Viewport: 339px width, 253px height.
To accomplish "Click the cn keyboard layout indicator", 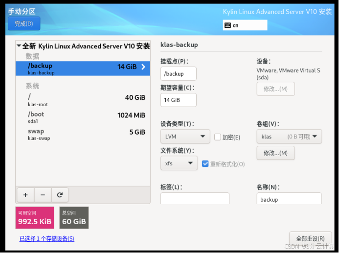I will pyautogui.click(x=245, y=25).
